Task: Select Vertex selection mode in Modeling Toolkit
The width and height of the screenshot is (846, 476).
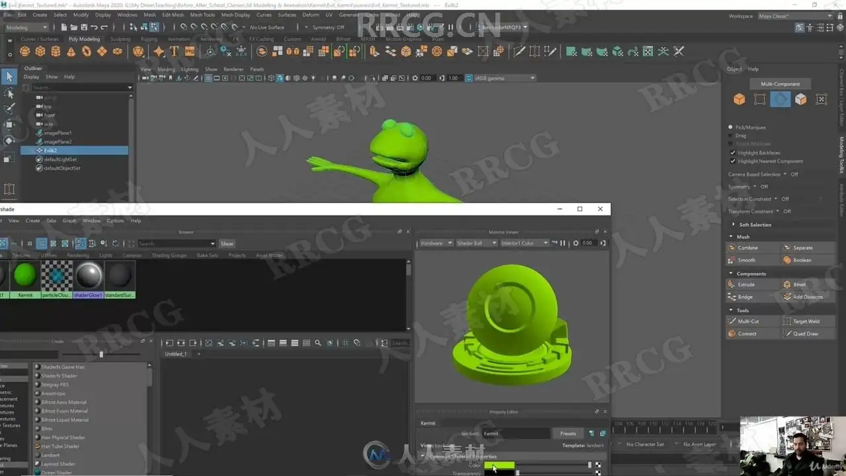Action: point(759,99)
